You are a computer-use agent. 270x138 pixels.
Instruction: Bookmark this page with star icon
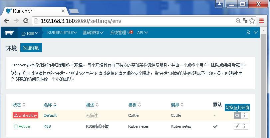pos(252,21)
